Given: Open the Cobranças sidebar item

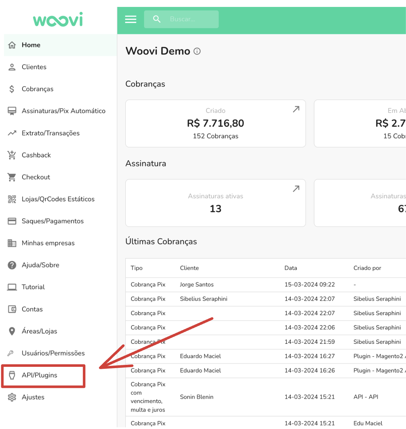Looking at the screenshot, I should tap(37, 89).
